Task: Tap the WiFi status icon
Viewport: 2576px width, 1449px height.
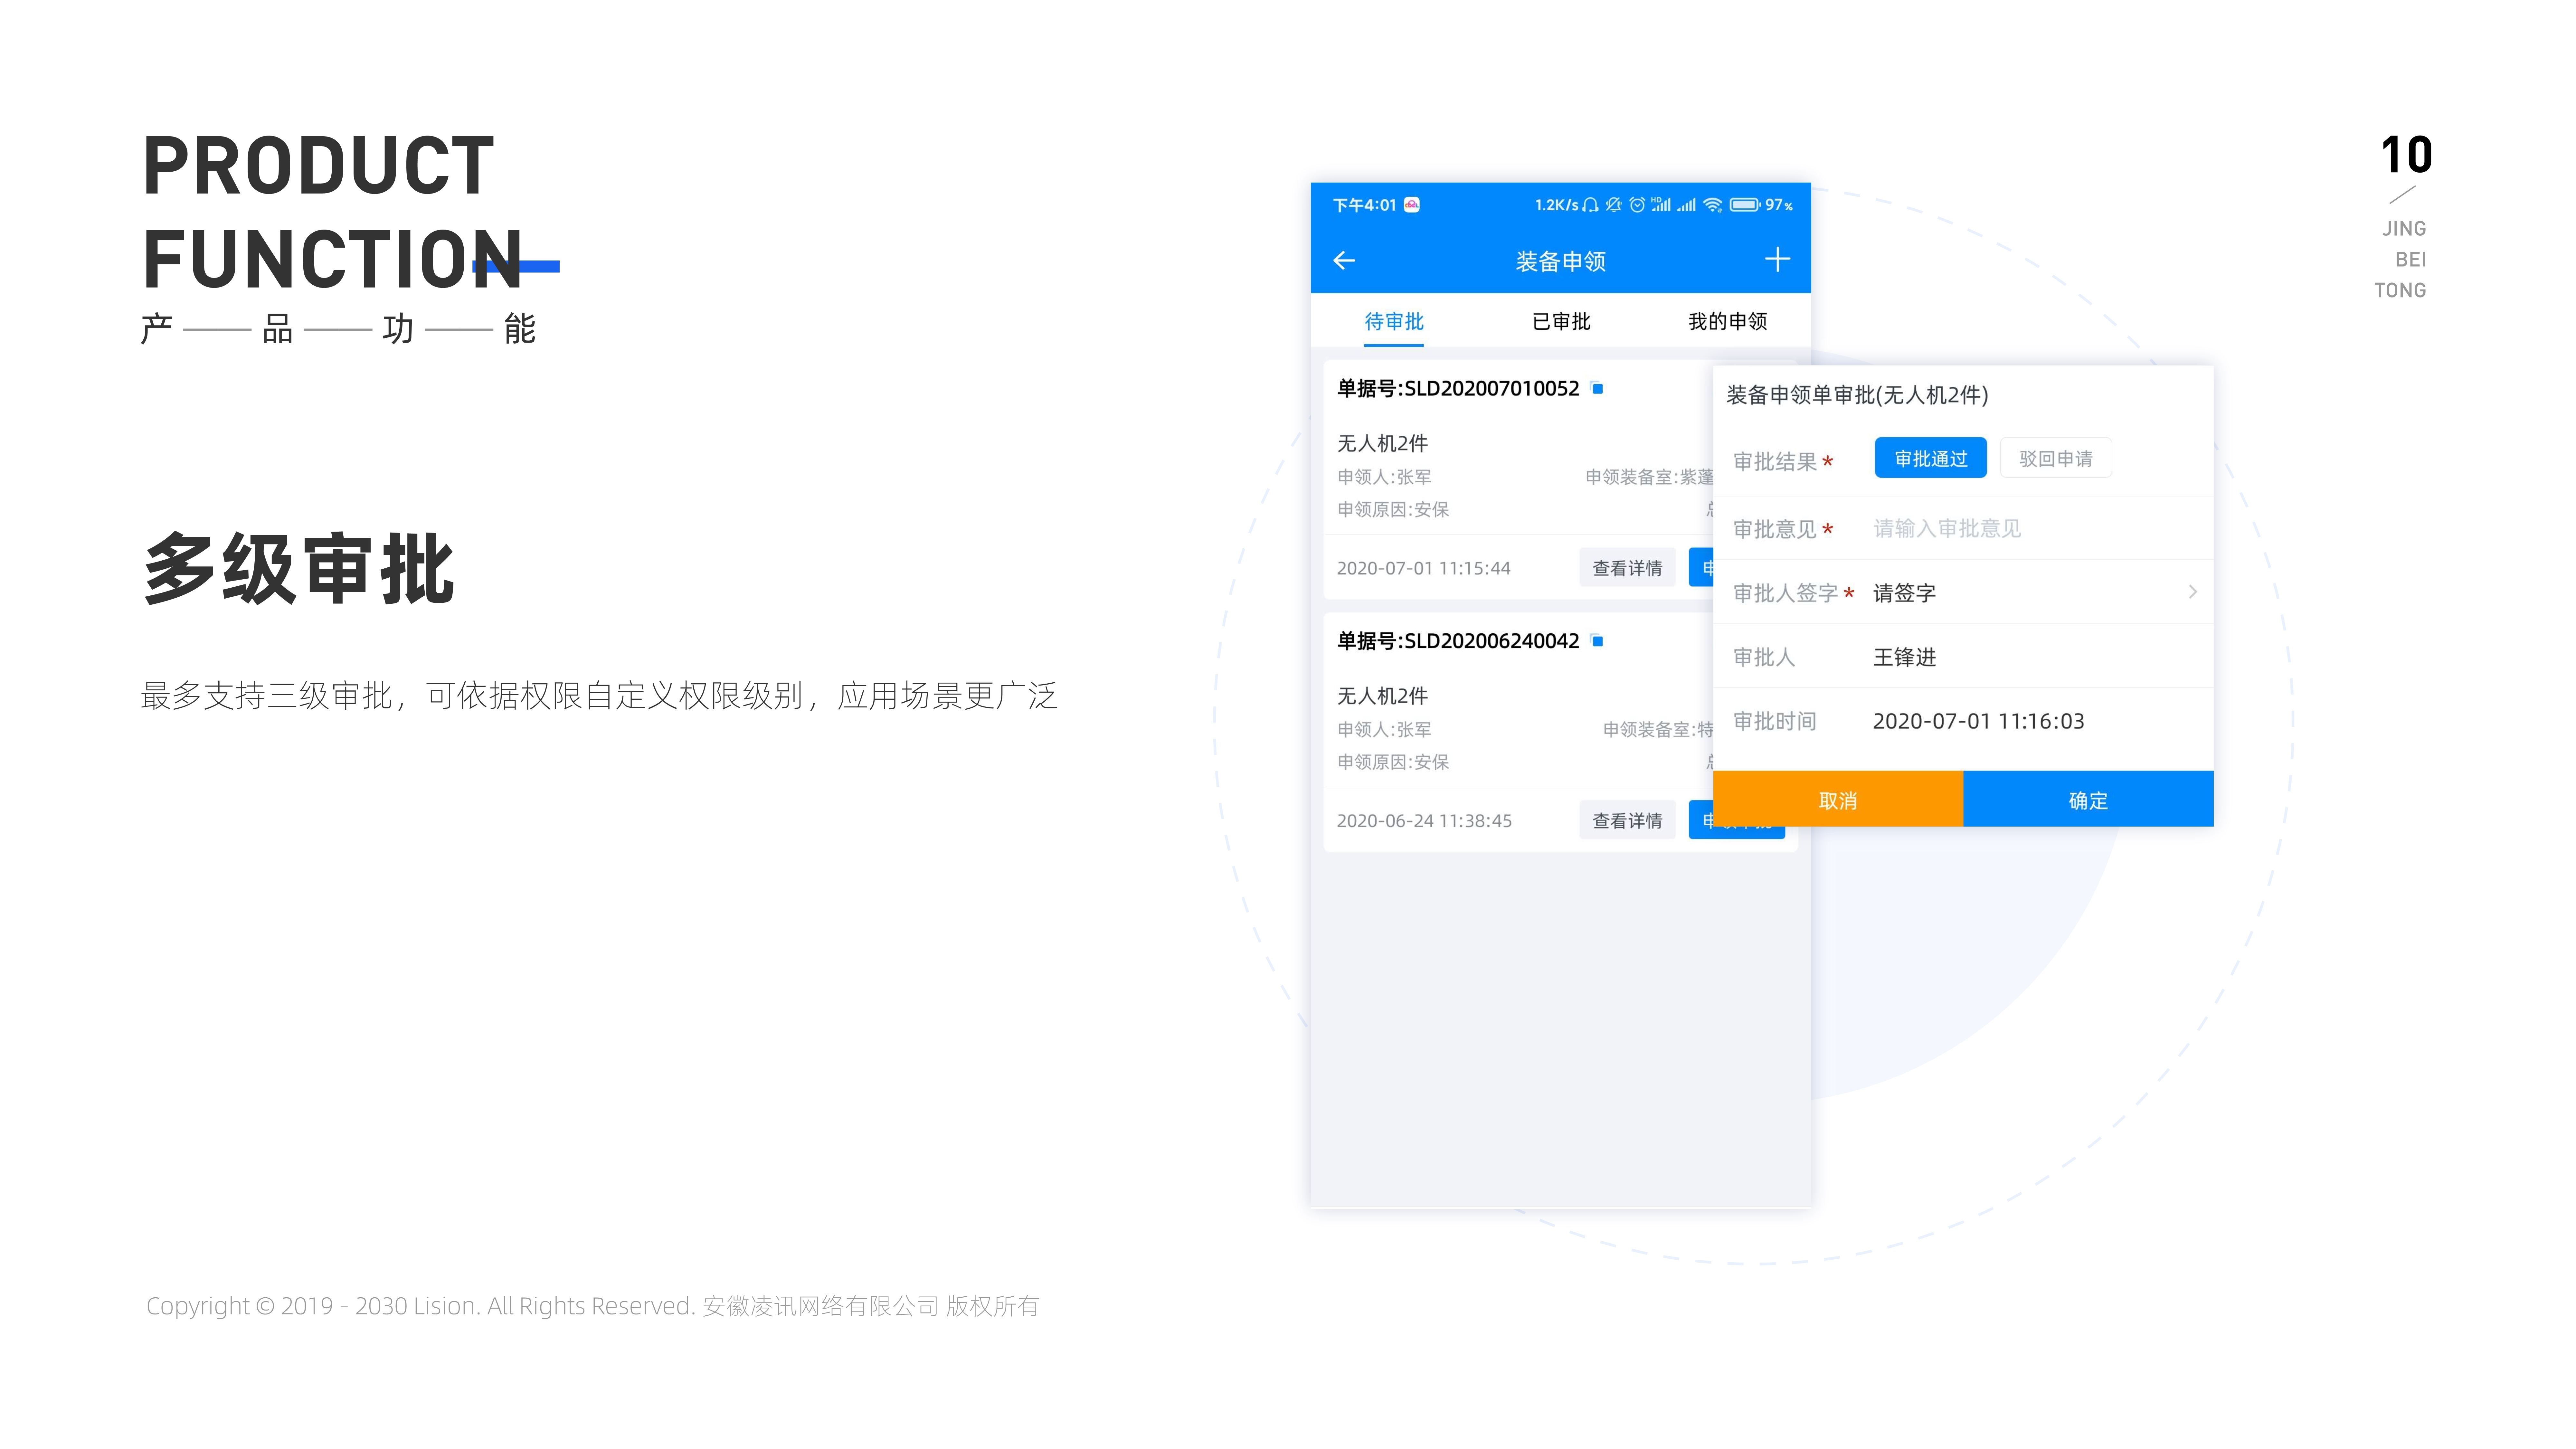Action: (1713, 205)
